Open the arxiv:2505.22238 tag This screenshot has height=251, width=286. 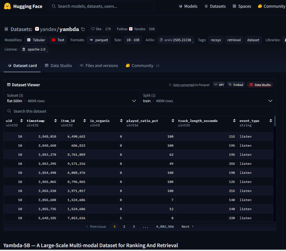click(175, 40)
